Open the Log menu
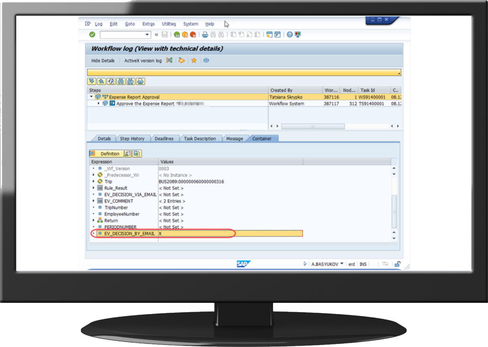The width and height of the screenshot is (488, 347). (x=99, y=24)
